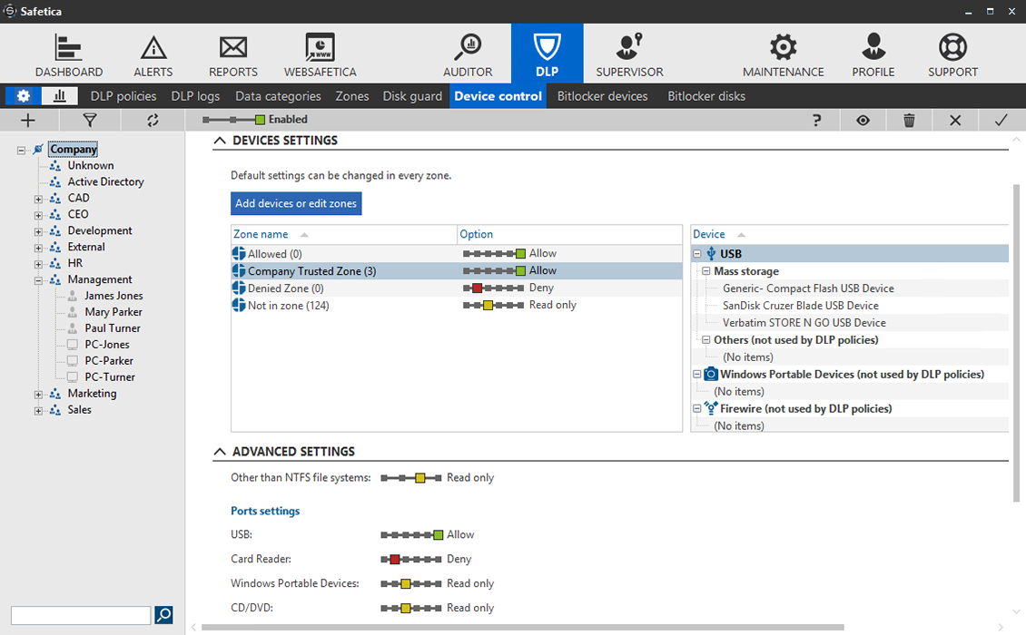Click the trash delete icon
Viewport: 1026px width, 635px height.
click(x=909, y=120)
